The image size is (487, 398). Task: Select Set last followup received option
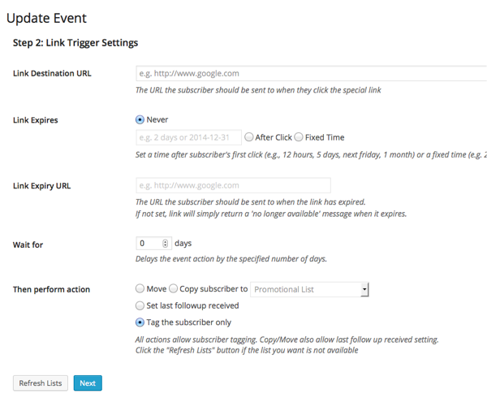point(140,305)
